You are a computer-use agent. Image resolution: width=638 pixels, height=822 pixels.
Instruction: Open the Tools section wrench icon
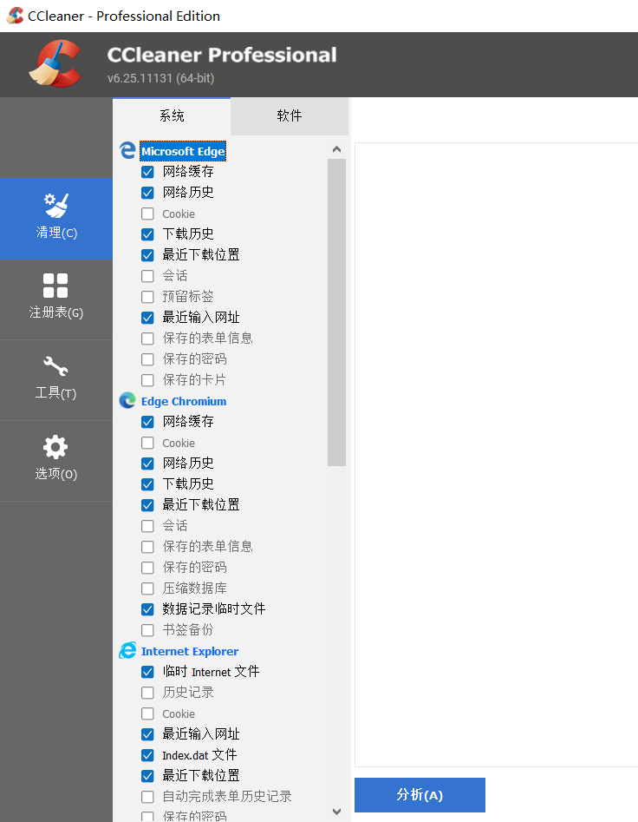tap(56, 380)
